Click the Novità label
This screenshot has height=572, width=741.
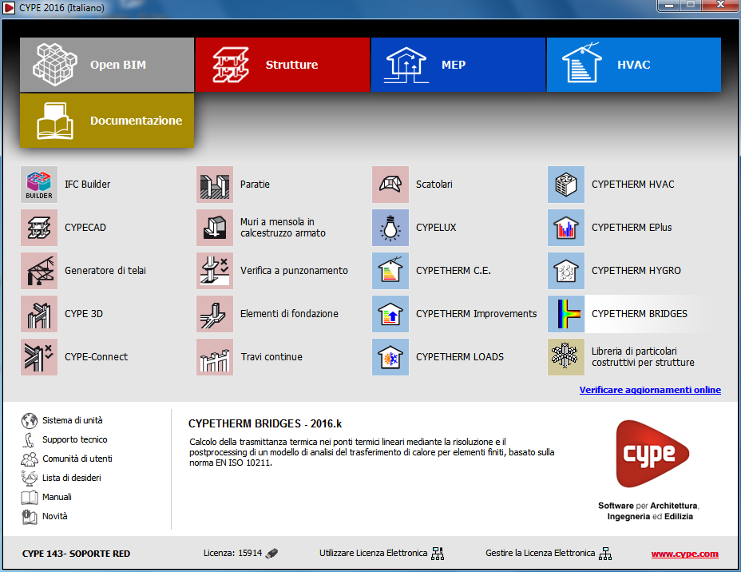tap(55, 516)
